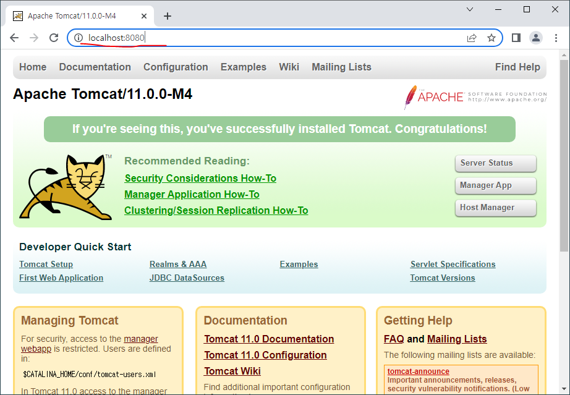
Task: Open the Tomcat Versions link
Action: 443,278
